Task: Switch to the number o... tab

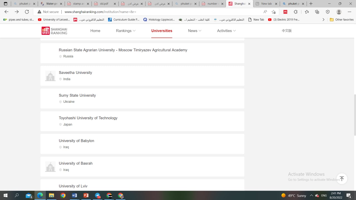Action: coord(212,4)
